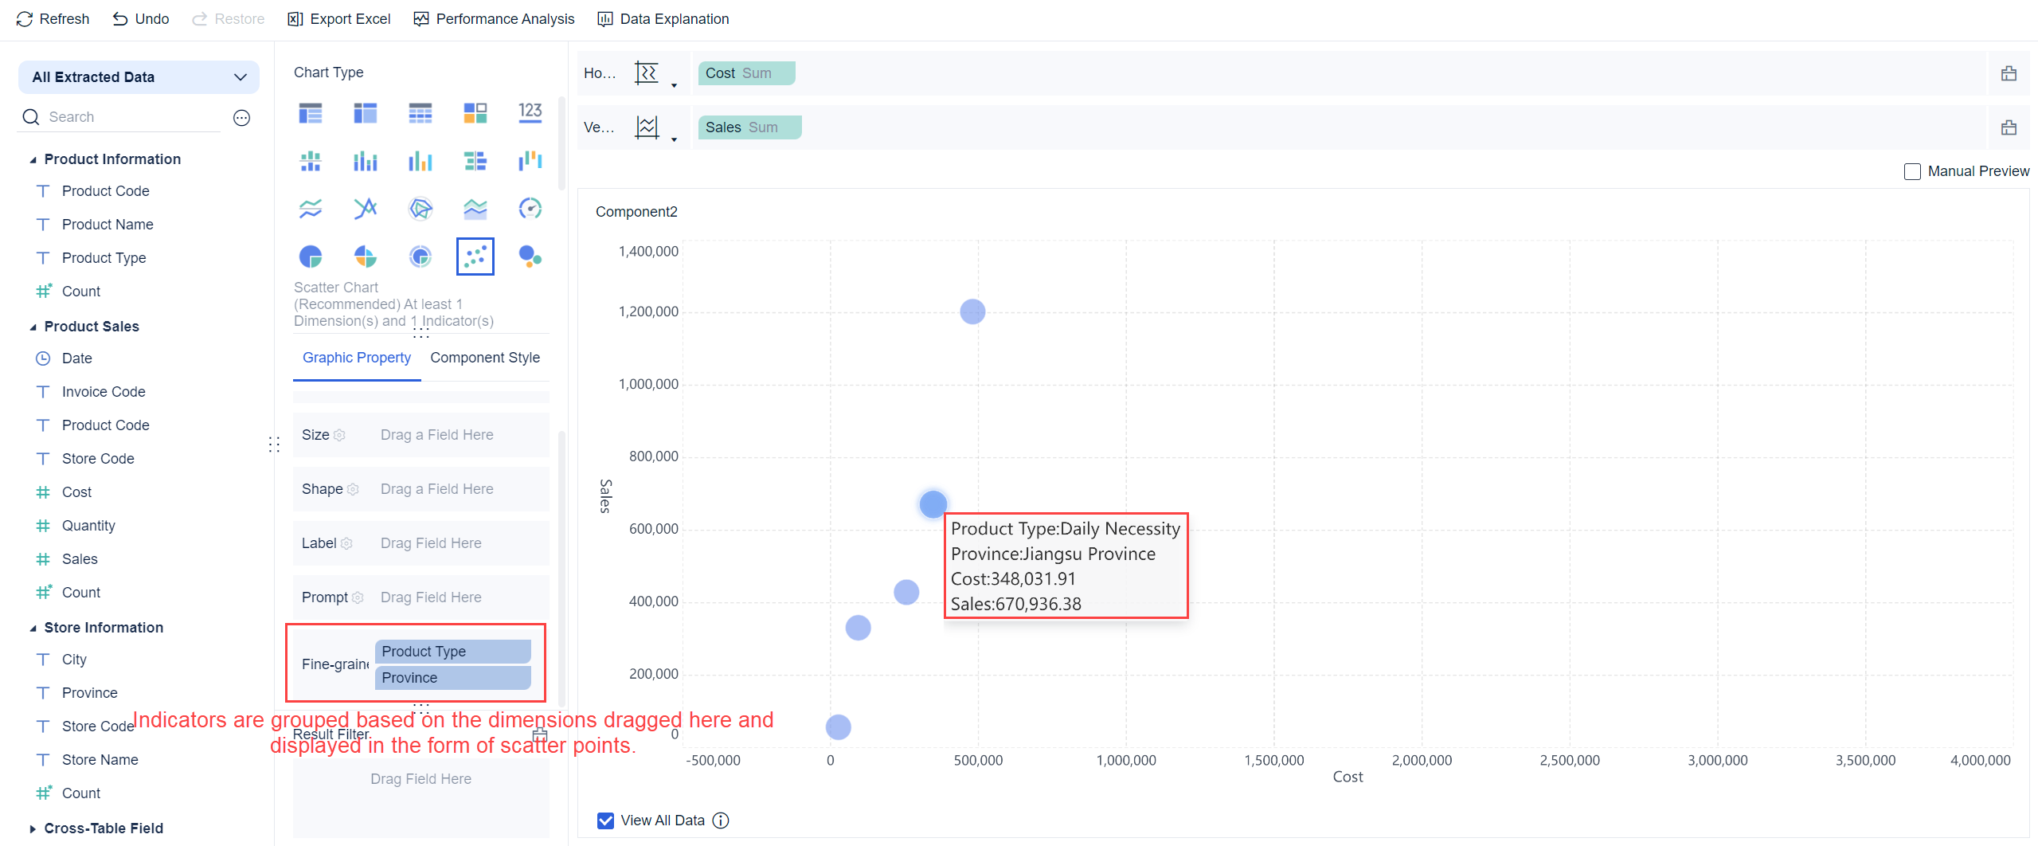Open the search options ellipsis icon

(x=241, y=118)
